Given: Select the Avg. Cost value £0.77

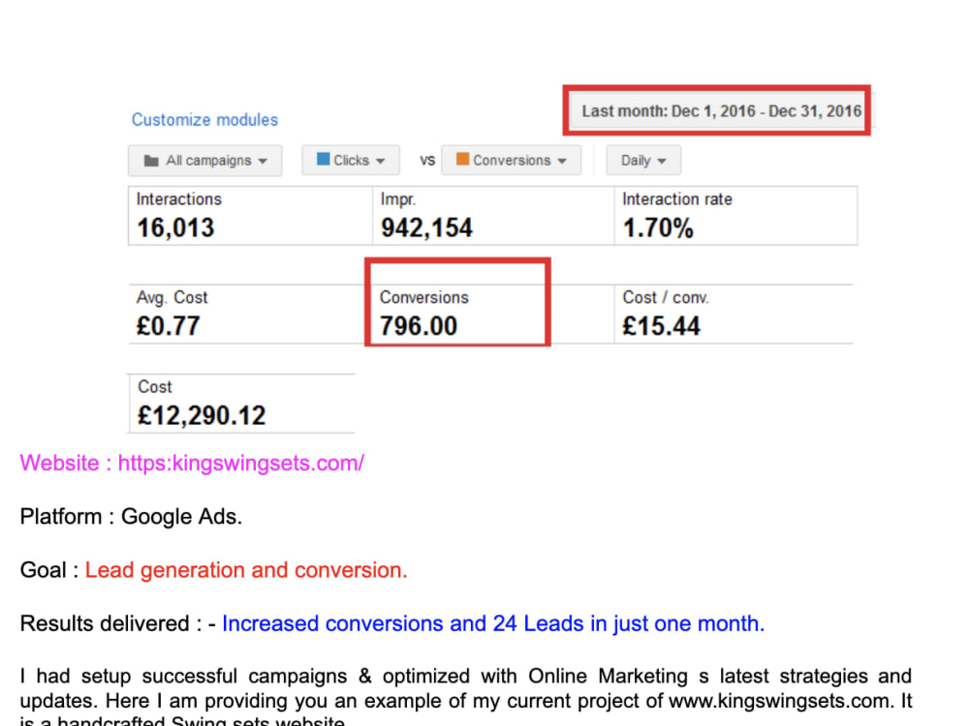Looking at the screenshot, I should pos(168,326).
